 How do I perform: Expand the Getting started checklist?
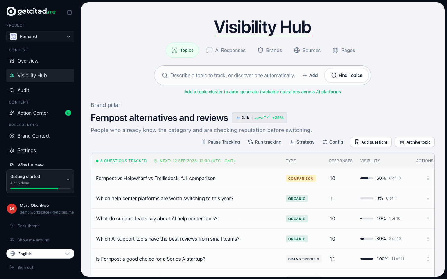point(68,179)
